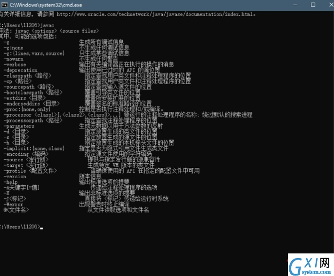Screen dimensions: 334x276
Task: Click '生成元数据以用于方法参数的反射' description
Action: [121, 126]
